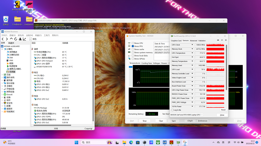Click CPUID button in Stability Test
The width and height of the screenshot is (261, 146).
coord(190,121)
